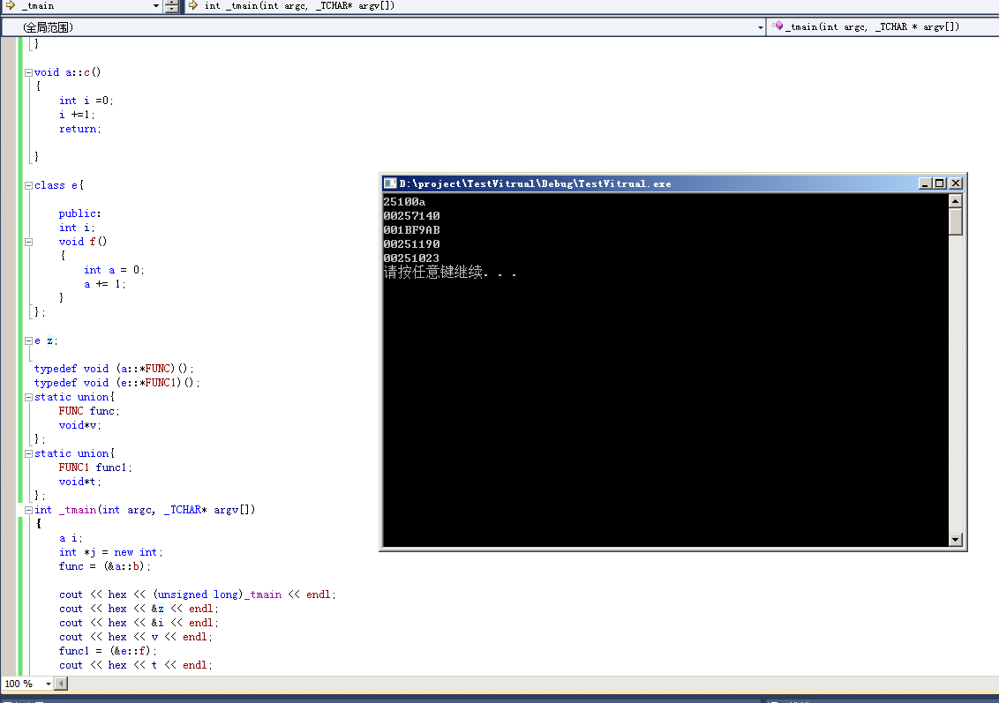
Task: Click the purple member icon in the members dropdown
Action: (777, 26)
